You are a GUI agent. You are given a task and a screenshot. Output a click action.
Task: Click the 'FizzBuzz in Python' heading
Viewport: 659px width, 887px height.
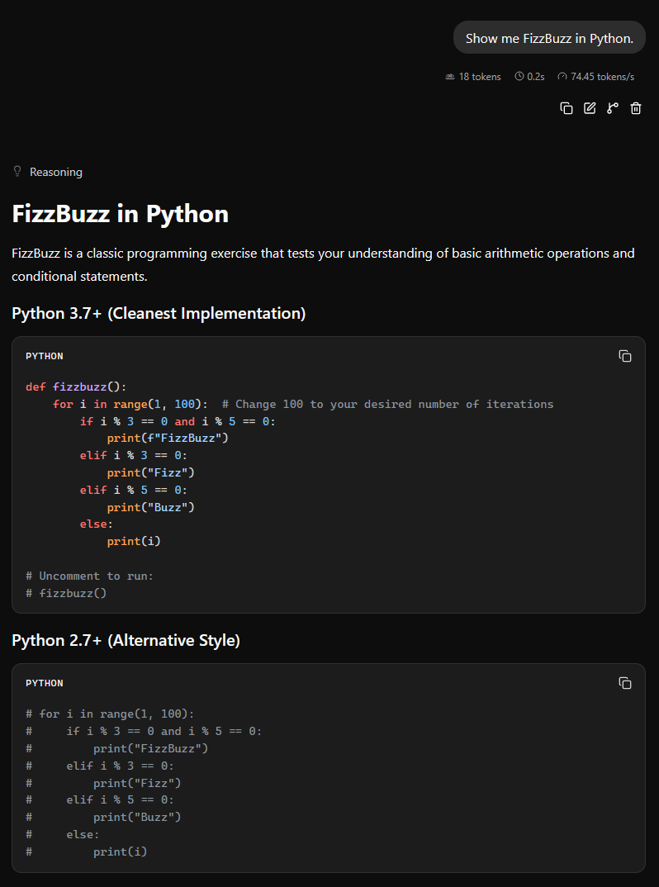120,214
